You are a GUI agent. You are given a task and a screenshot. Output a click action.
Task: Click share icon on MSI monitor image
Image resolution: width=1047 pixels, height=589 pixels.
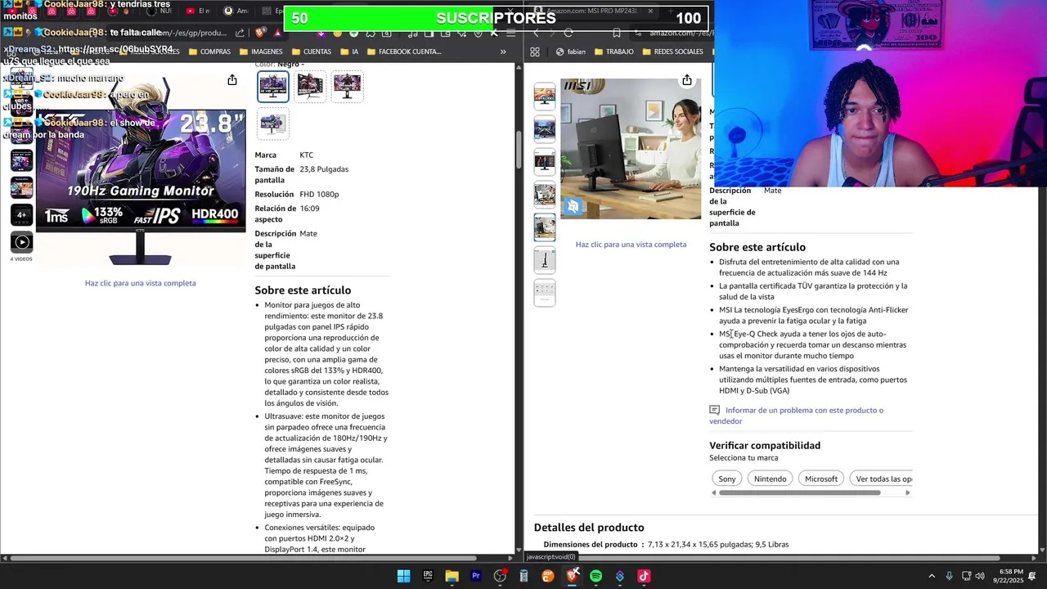point(687,79)
